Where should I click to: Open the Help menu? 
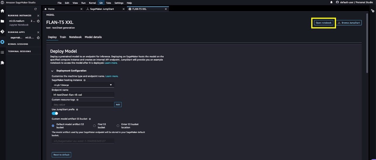(x=129, y=3)
